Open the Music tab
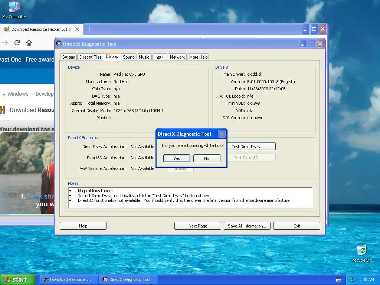The width and height of the screenshot is (380, 285). click(144, 57)
